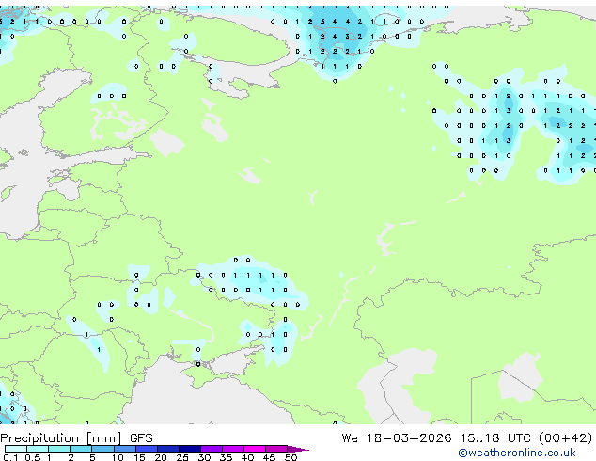Screen dimensions: 596x461
Task: Select the 35–40 mm violet legend swatch
Action: click(233, 449)
